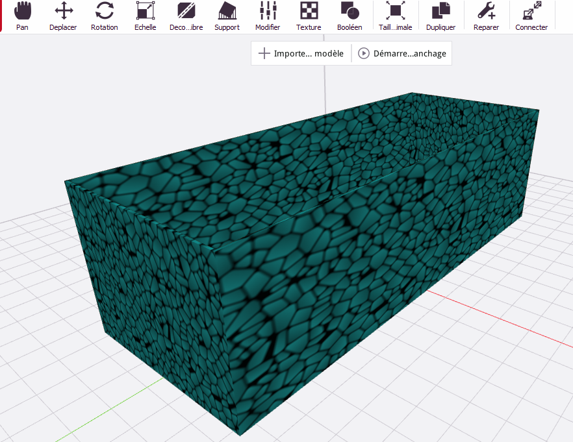Image resolution: width=573 pixels, height=442 pixels.
Task: Open the Modifier settings tool
Action: point(268,16)
